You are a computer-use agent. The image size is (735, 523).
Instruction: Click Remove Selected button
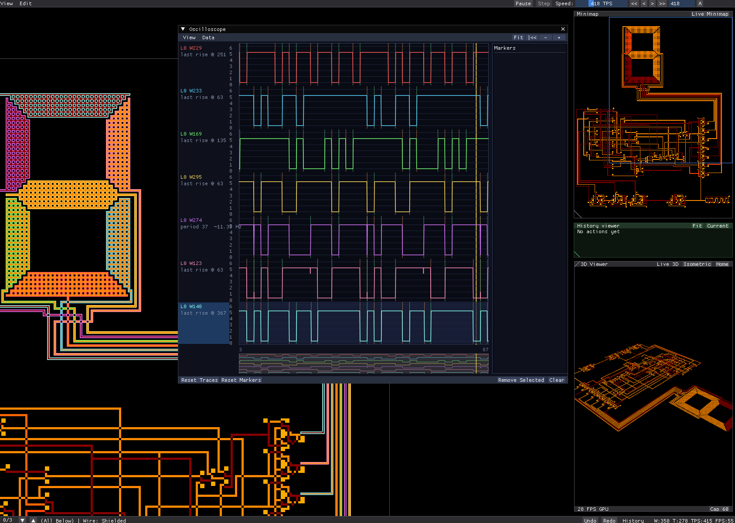(521, 380)
